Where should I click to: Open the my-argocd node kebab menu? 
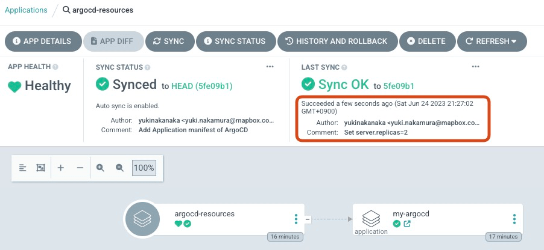tap(514, 219)
